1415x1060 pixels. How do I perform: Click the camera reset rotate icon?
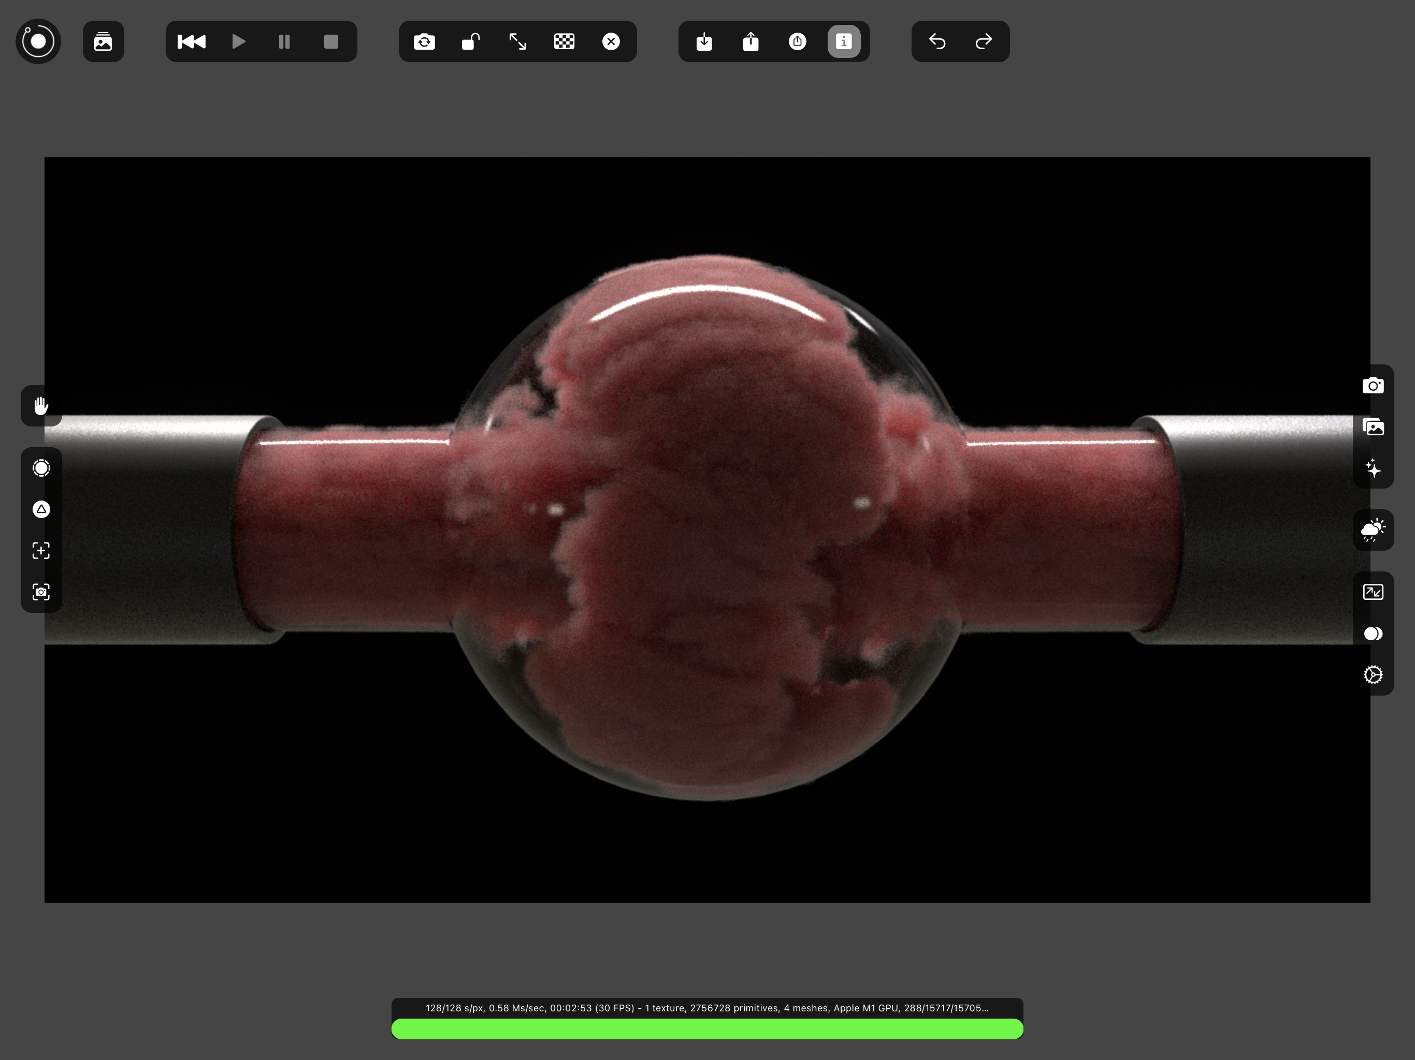(x=424, y=41)
